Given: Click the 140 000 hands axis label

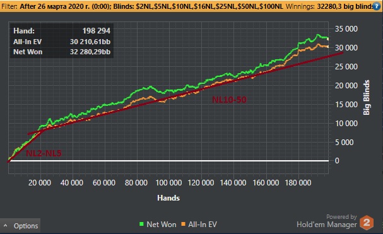Looking at the screenshot, I should pos(233,183).
